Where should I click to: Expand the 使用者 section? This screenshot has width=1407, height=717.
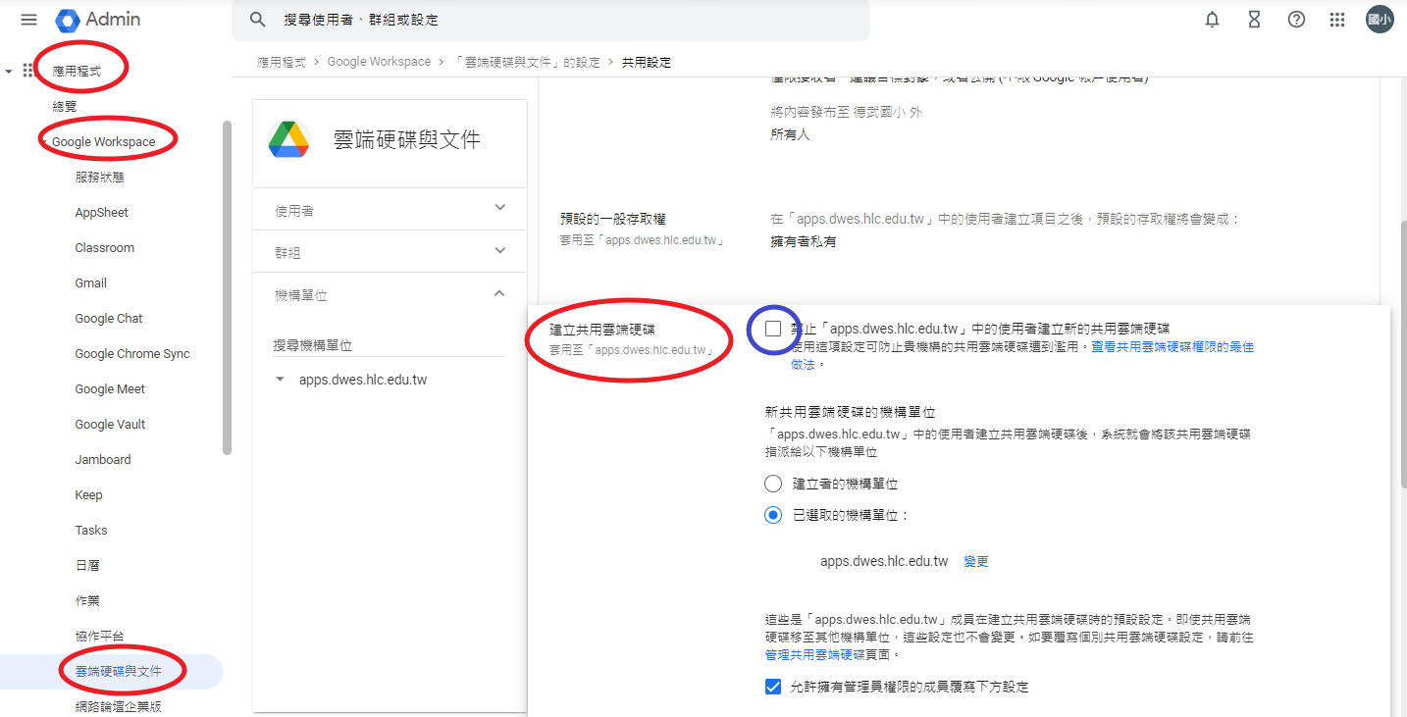pyautogui.click(x=500, y=208)
